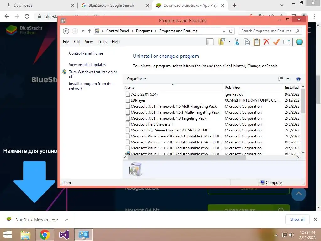Screen dimensions: 321x241
Task: Click the search magnifier icon
Action: [297, 31]
